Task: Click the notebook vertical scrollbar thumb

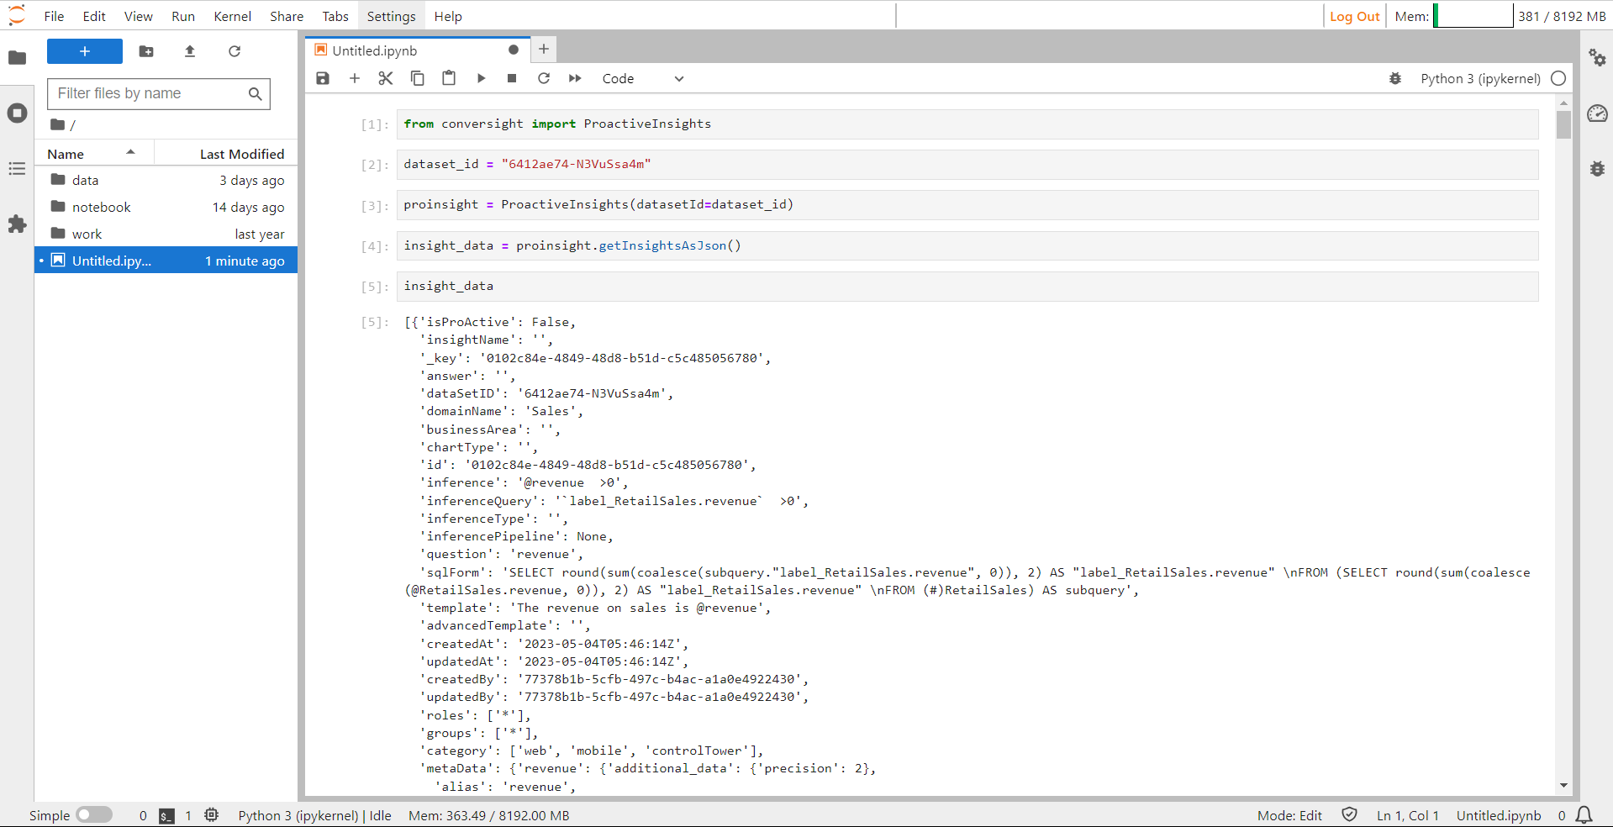Action: click(1563, 124)
